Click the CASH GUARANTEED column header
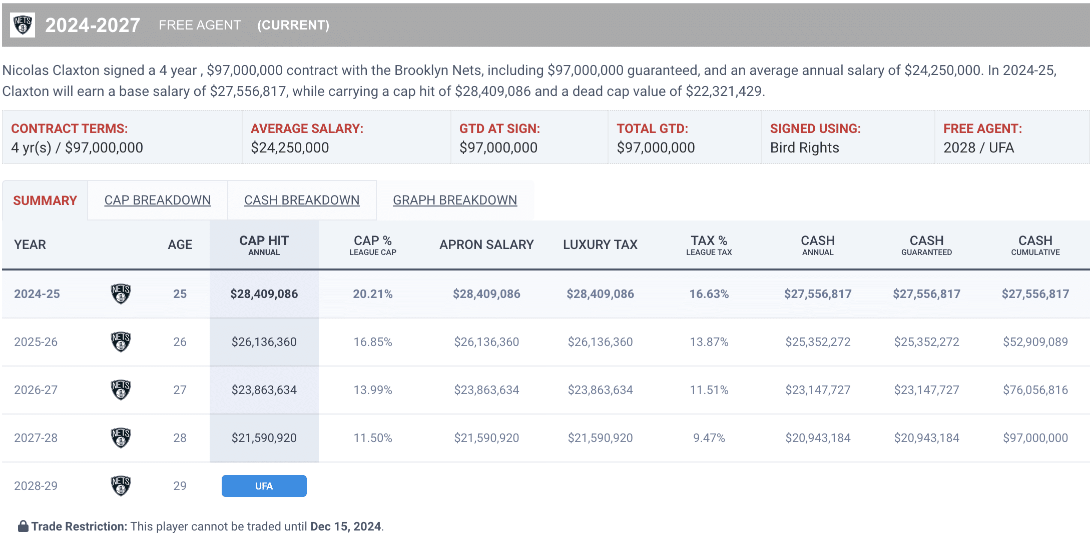The image size is (1092, 547). click(x=927, y=245)
